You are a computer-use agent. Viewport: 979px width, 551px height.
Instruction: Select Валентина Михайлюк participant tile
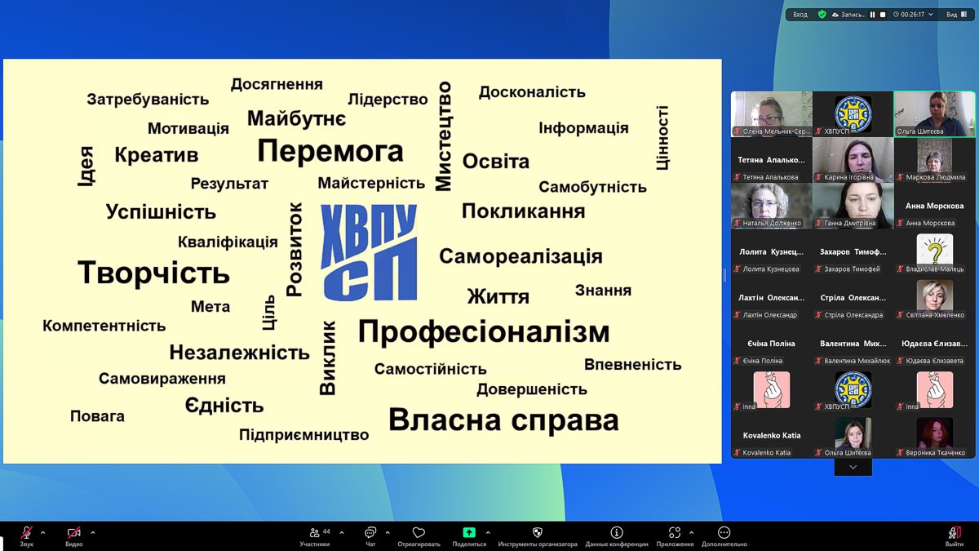(x=853, y=343)
